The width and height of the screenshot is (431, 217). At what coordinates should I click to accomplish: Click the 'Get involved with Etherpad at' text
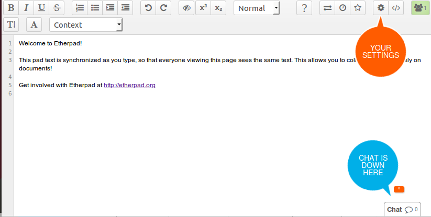(60, 85)
